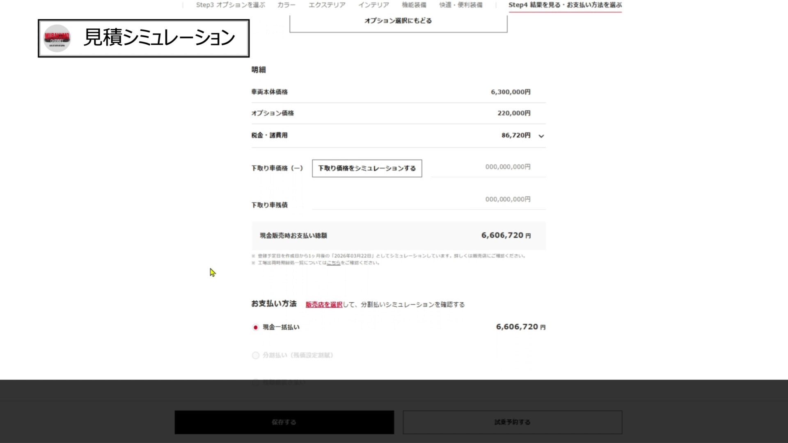Click オプション選択にもどる button

(x=398, y=21)
